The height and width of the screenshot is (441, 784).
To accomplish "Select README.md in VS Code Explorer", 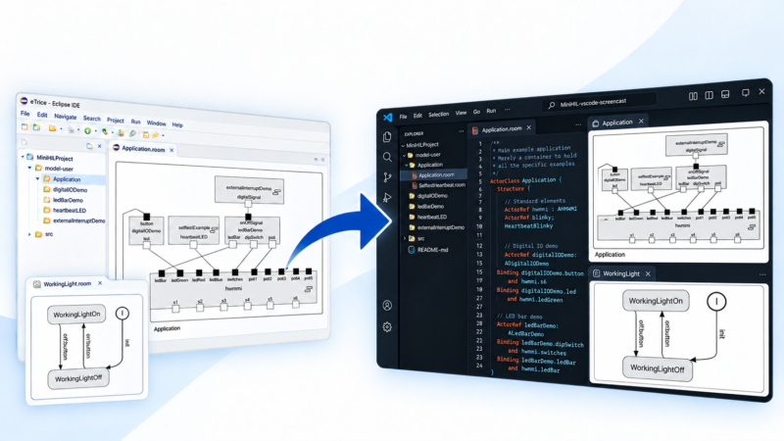I will tap(429, 250).
